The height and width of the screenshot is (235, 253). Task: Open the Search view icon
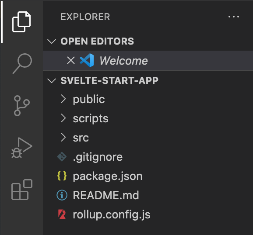pyautogui.click(x=22, y=64)
